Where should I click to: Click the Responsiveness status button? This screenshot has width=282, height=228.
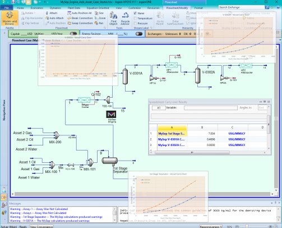pos(211,226)
